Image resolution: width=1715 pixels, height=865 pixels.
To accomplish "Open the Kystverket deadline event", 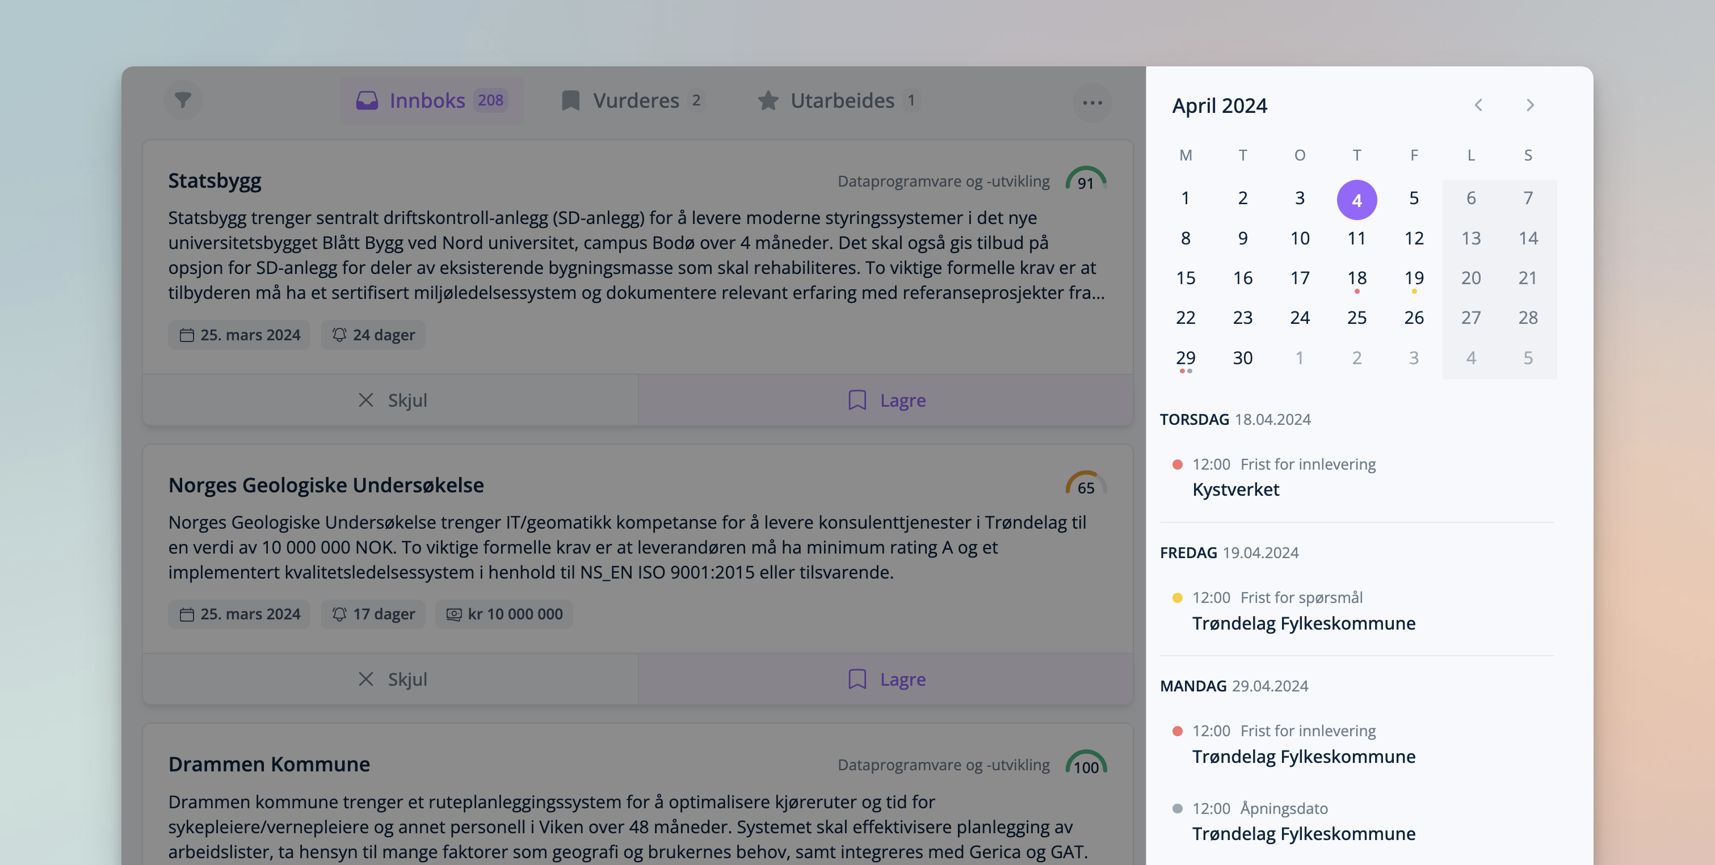I will tap(1235, 490).
